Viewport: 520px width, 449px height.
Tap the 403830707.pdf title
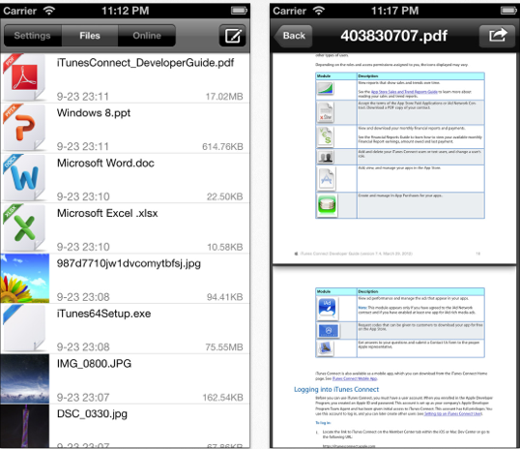pos(394,36)
